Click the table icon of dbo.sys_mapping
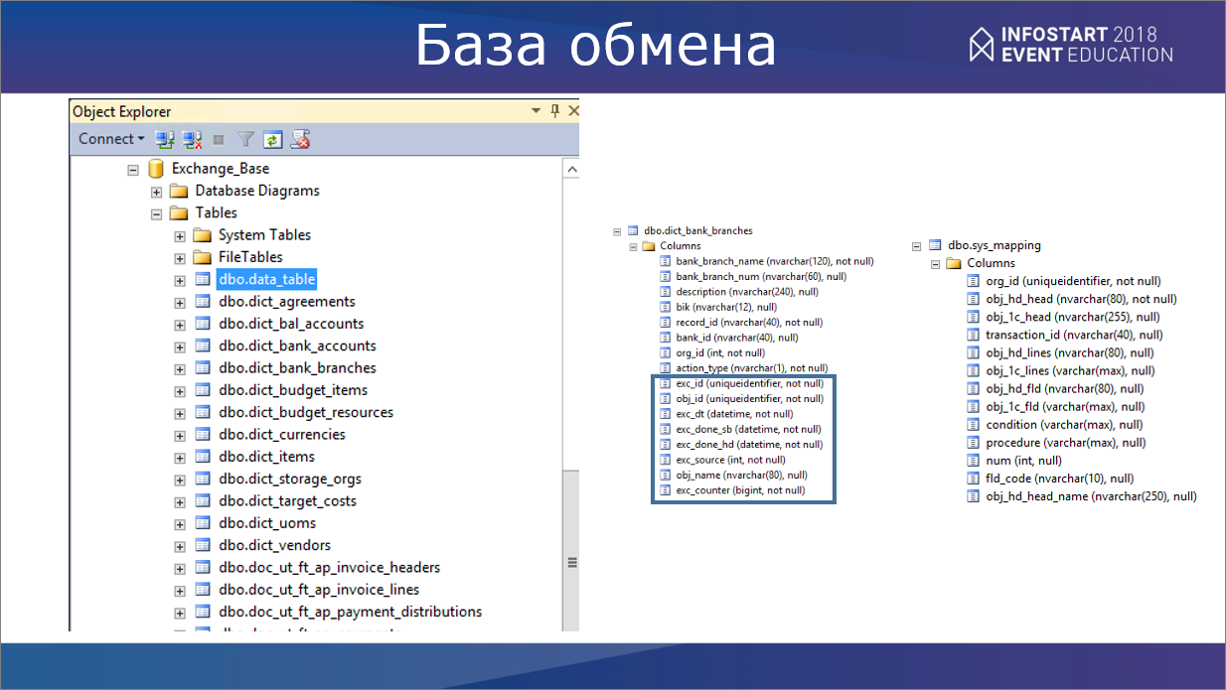1226x690 pixels. click(x=935, y=245)
